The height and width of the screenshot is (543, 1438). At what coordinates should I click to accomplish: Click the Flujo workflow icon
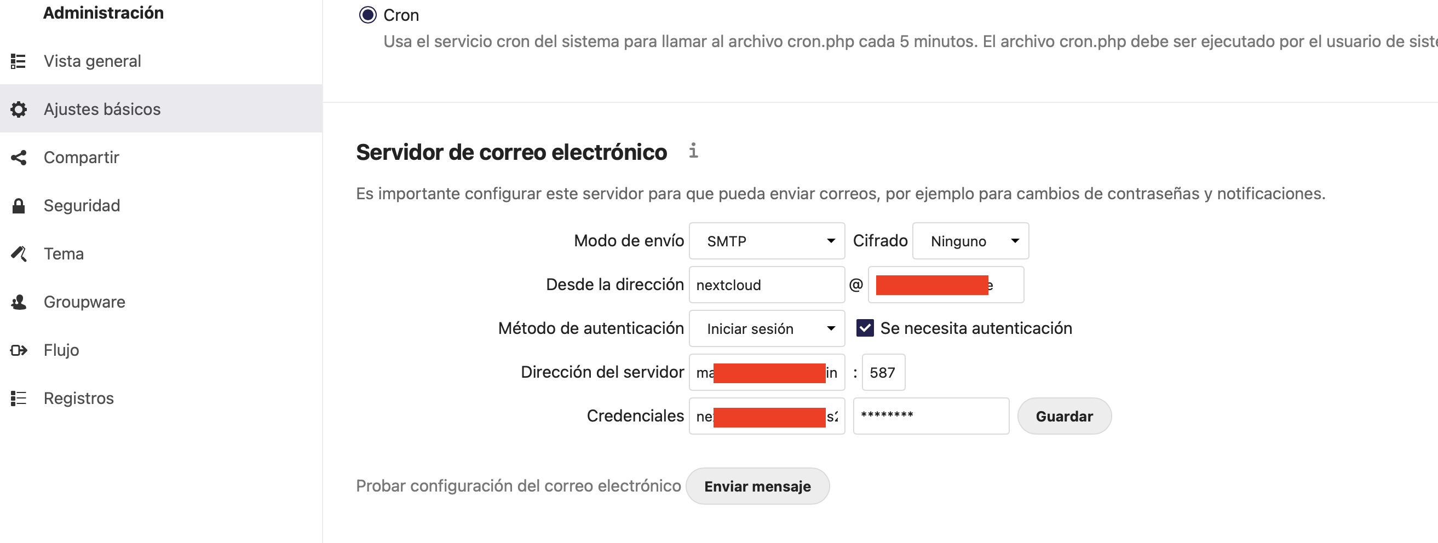[x=19, y=350]
